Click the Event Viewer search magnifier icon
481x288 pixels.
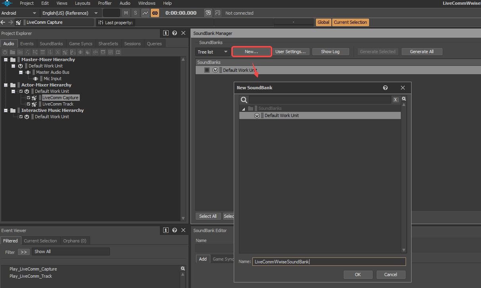coord(183,269)
